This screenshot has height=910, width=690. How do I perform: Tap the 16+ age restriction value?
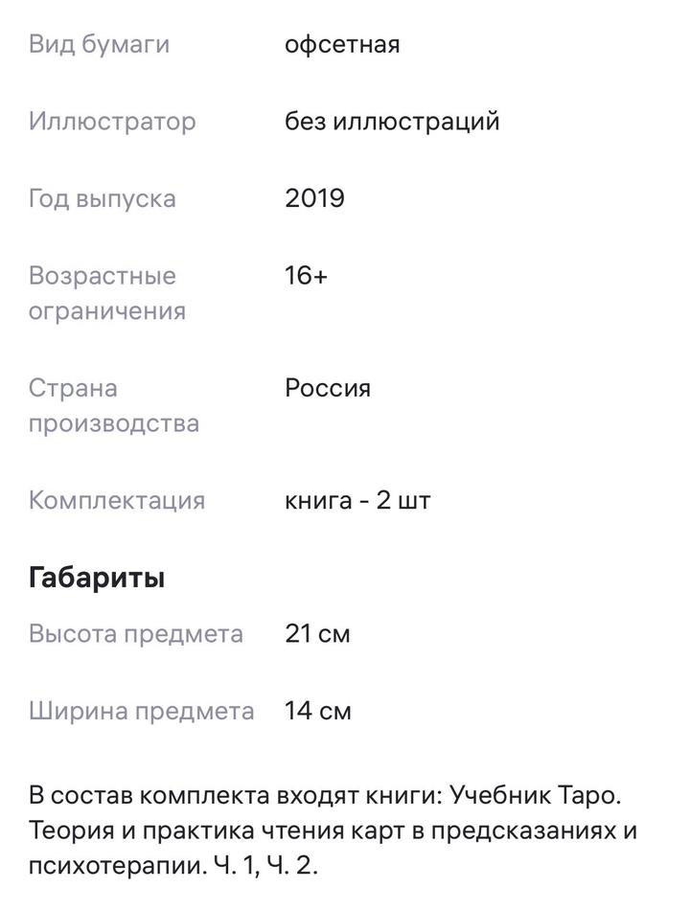click(306, 276)
